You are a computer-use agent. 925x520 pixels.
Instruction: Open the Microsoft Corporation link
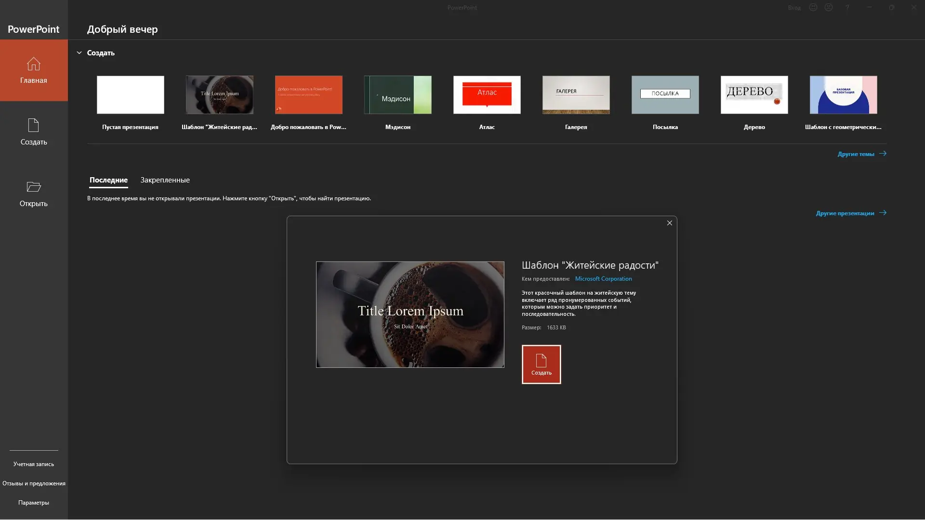click(603, 279)
